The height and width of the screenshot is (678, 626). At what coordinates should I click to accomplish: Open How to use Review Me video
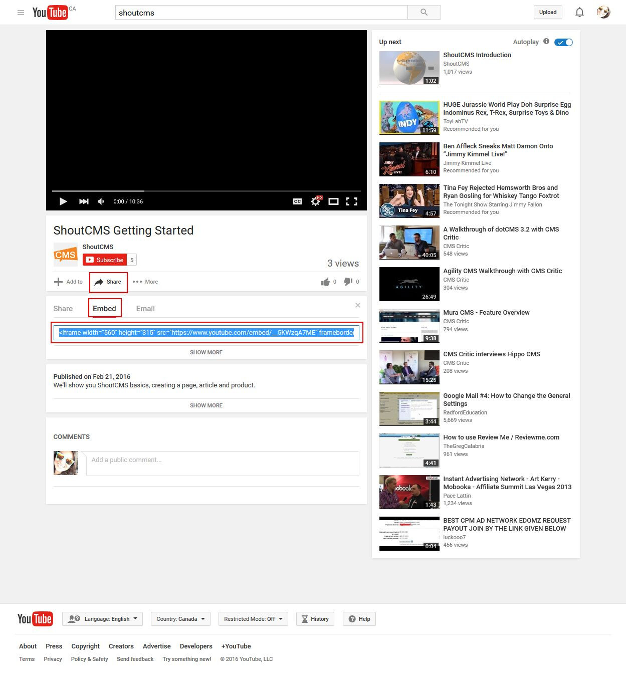(x=501, y=437)
